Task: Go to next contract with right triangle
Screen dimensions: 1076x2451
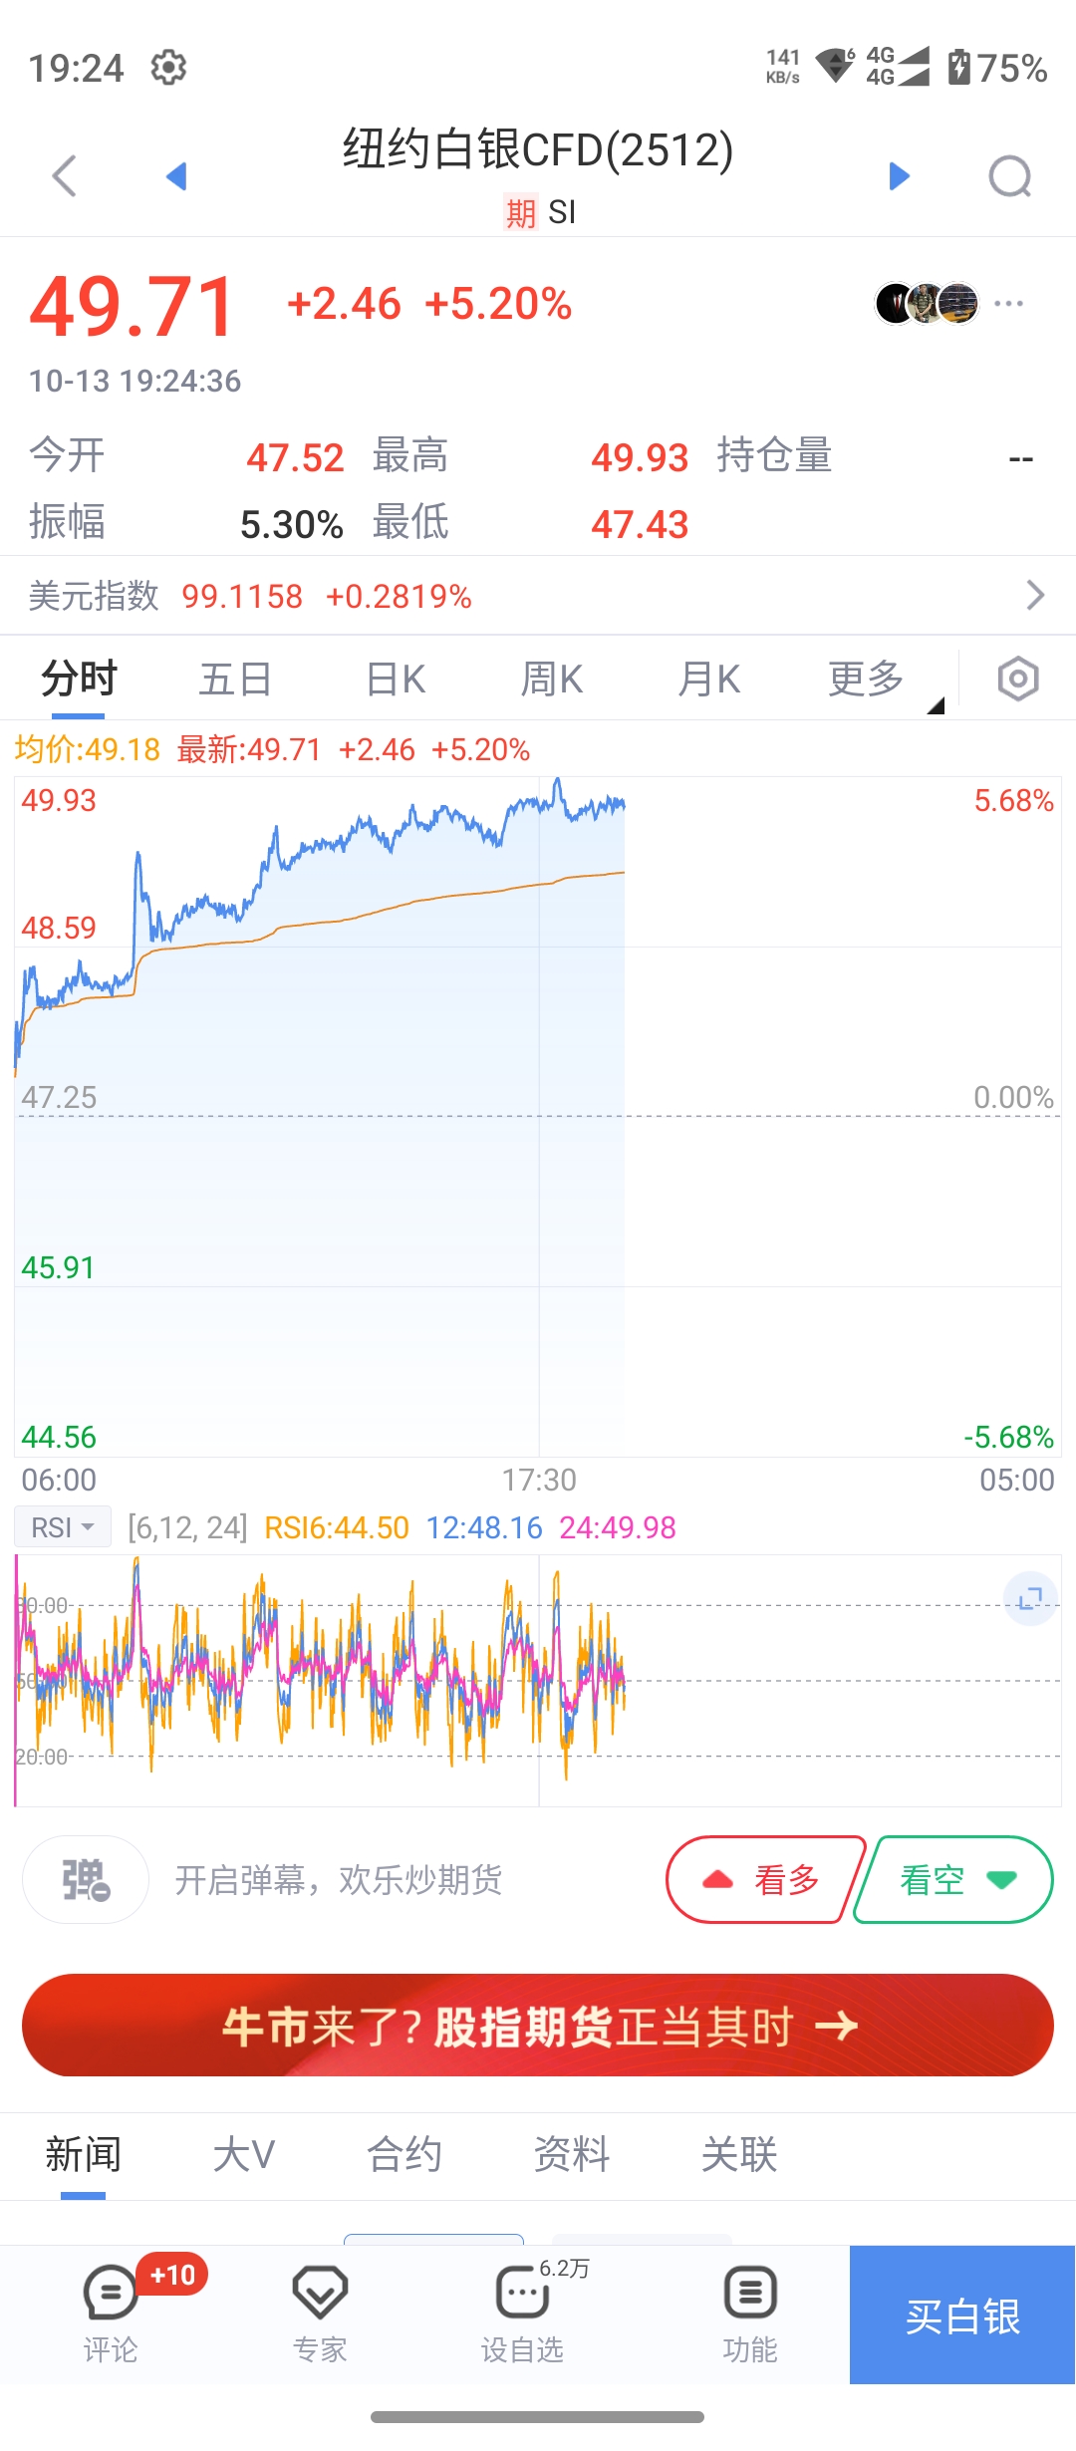Action: (899, 176)
